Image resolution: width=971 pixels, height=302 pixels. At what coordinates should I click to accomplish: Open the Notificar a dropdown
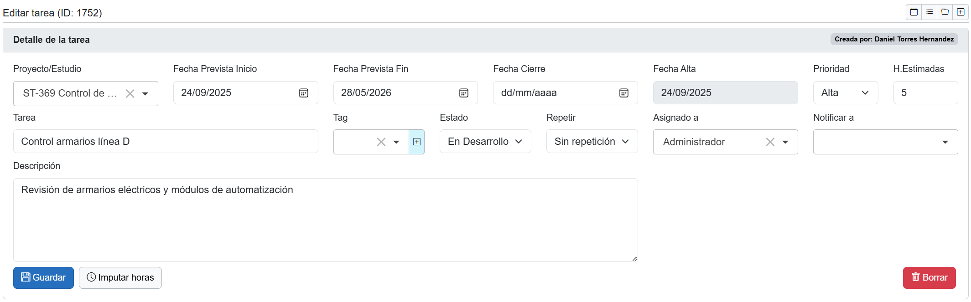885,142
